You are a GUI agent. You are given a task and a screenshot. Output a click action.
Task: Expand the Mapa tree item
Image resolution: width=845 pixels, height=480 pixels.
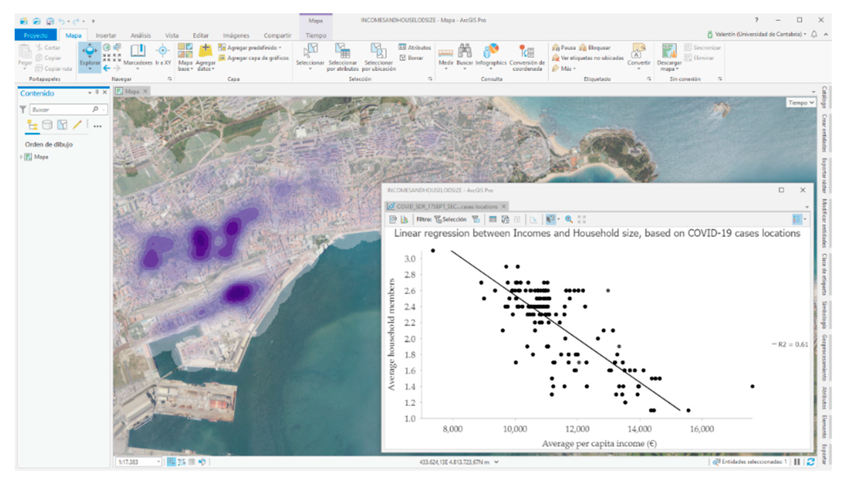21,157
